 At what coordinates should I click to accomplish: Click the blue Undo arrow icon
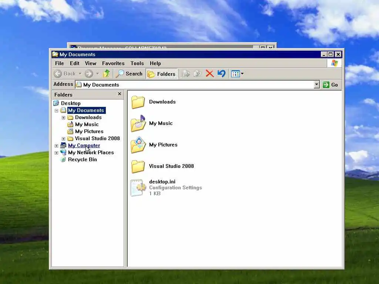click(x=221, y=74)
